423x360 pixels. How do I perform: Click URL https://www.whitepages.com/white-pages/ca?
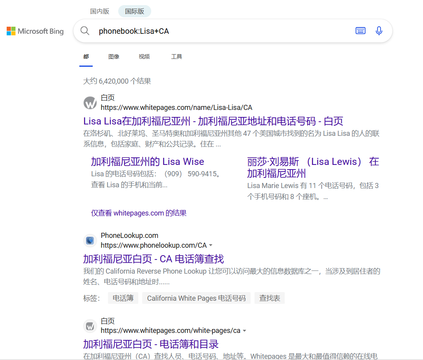click(x=170, y=331)
